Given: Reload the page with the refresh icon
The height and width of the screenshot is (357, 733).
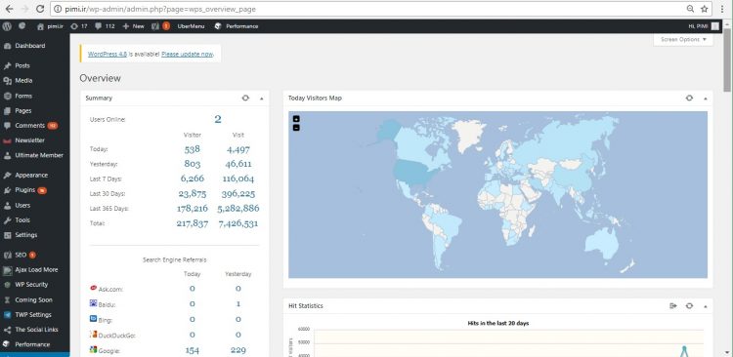Looking at the screenshot, I should pos(40,9).
